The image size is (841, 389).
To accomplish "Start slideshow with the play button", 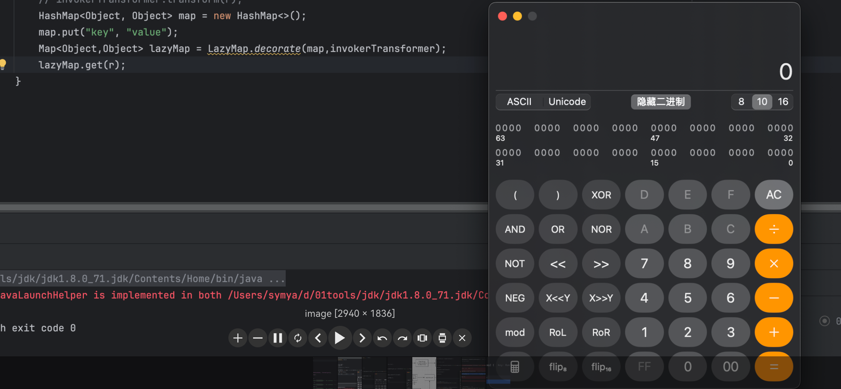I will (x=340, y=338).
